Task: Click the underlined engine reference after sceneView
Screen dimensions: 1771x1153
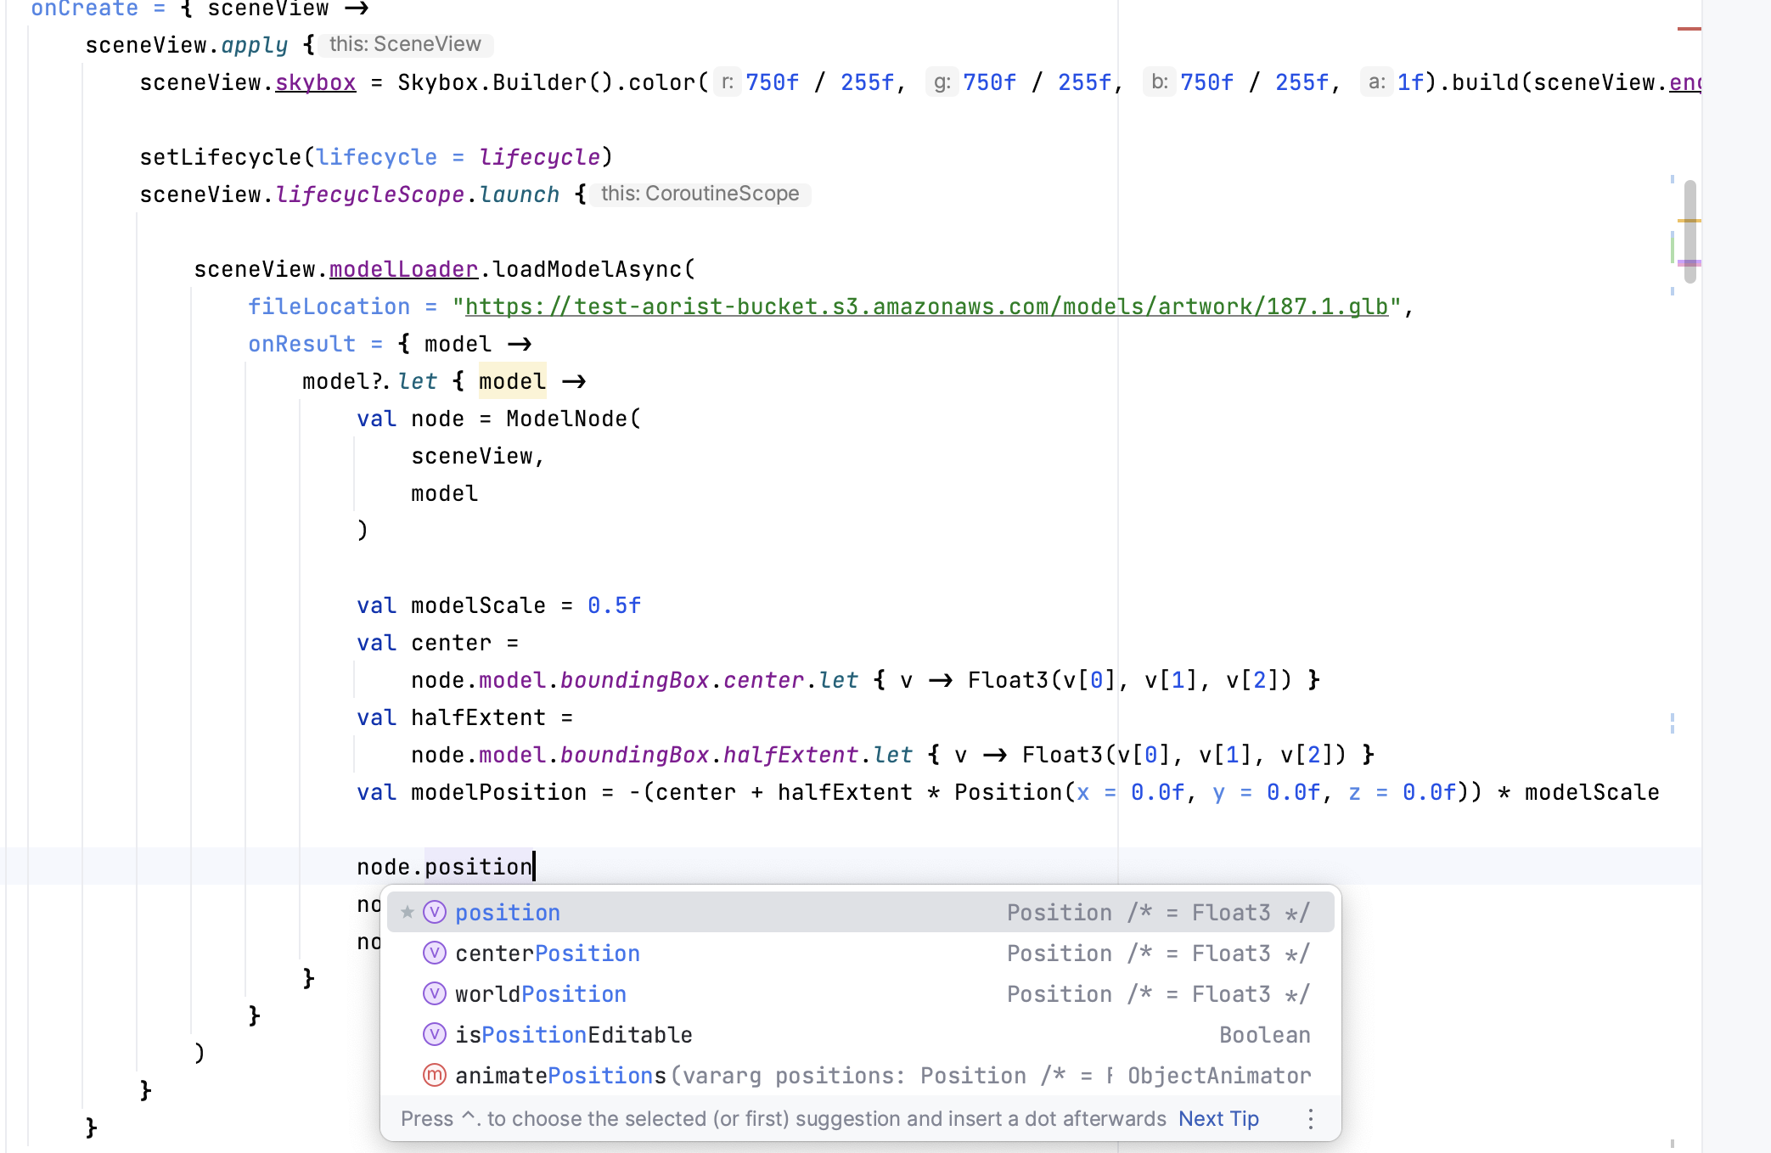Action: point(1685,82)
